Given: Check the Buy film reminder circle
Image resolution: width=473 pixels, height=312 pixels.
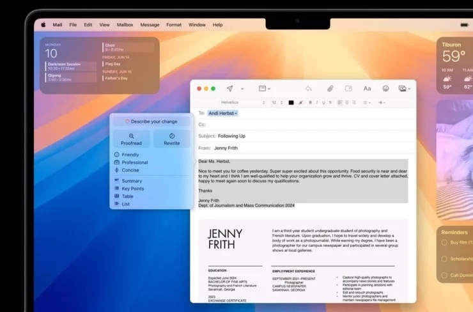Looking at the screenshot, I should pos(444,242).
